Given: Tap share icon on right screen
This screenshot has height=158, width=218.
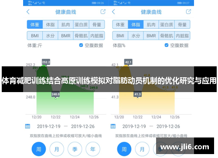Looking at the screenshot, I should 188,12.
